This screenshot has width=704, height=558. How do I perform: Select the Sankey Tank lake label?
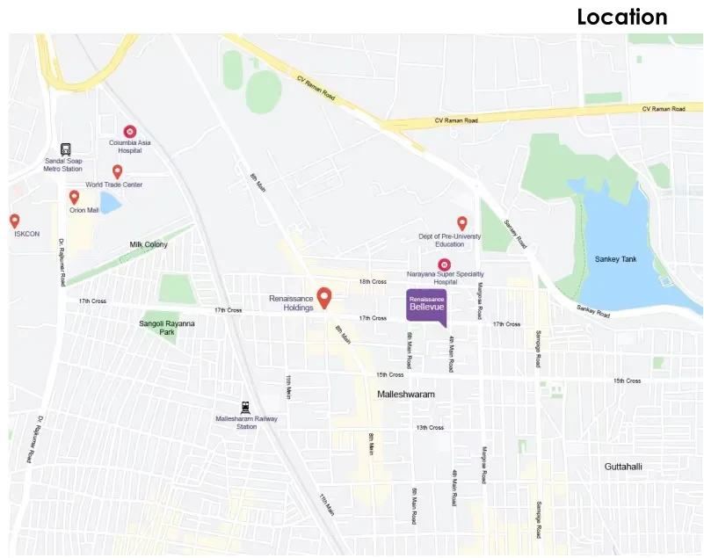(615, 259)
